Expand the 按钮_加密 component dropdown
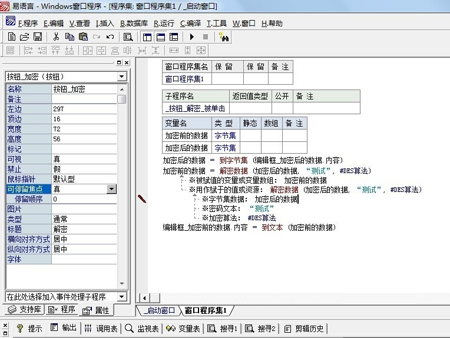This screenshot has height=338, width=450. tap(122, 77)
